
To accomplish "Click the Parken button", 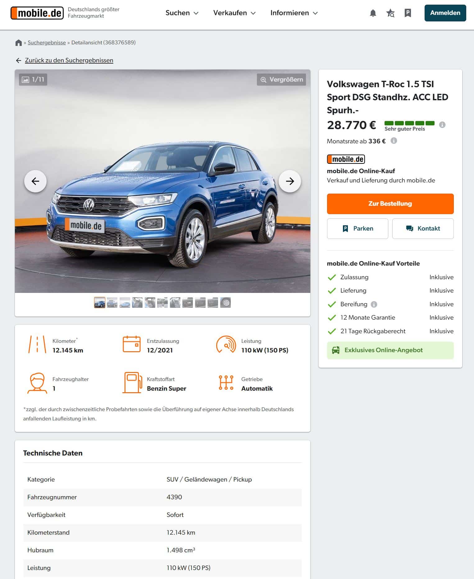I will pyautogui.click(x=358, y=229).
